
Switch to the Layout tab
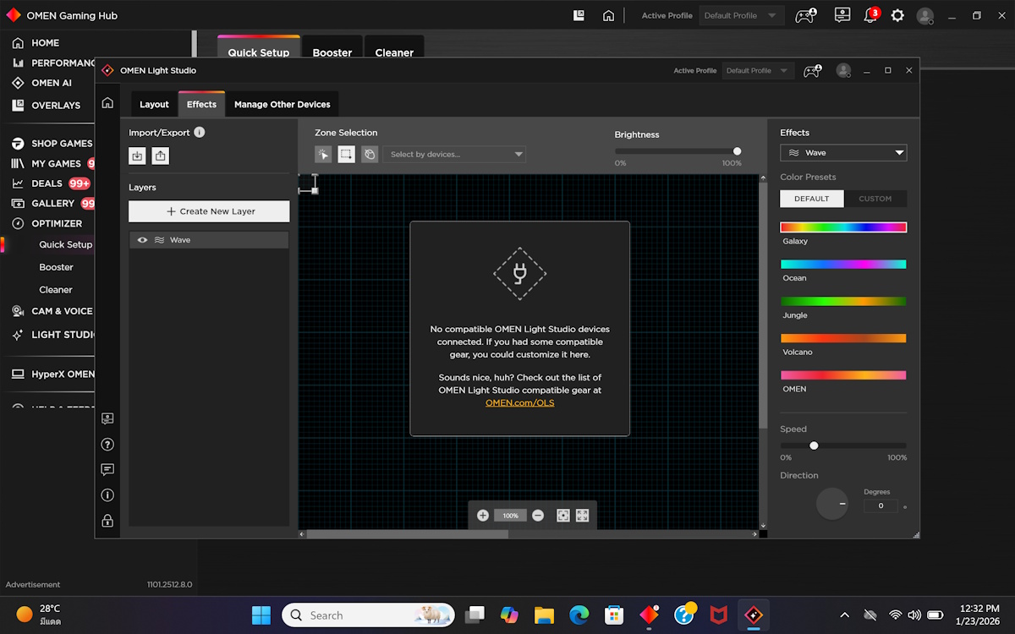click(x=154, y=105)
